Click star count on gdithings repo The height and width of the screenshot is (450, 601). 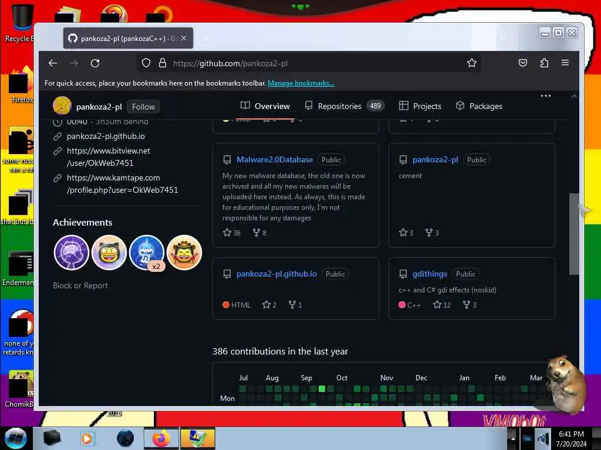coord(441,305)
